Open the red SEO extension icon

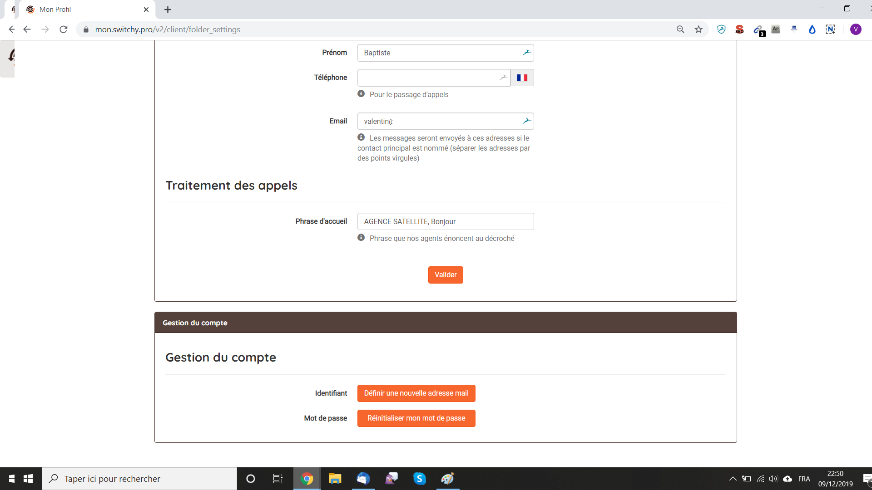tap(739, 29)
